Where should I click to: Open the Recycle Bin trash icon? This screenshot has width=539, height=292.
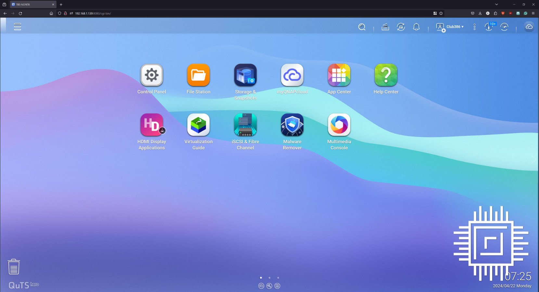point(14,267)
